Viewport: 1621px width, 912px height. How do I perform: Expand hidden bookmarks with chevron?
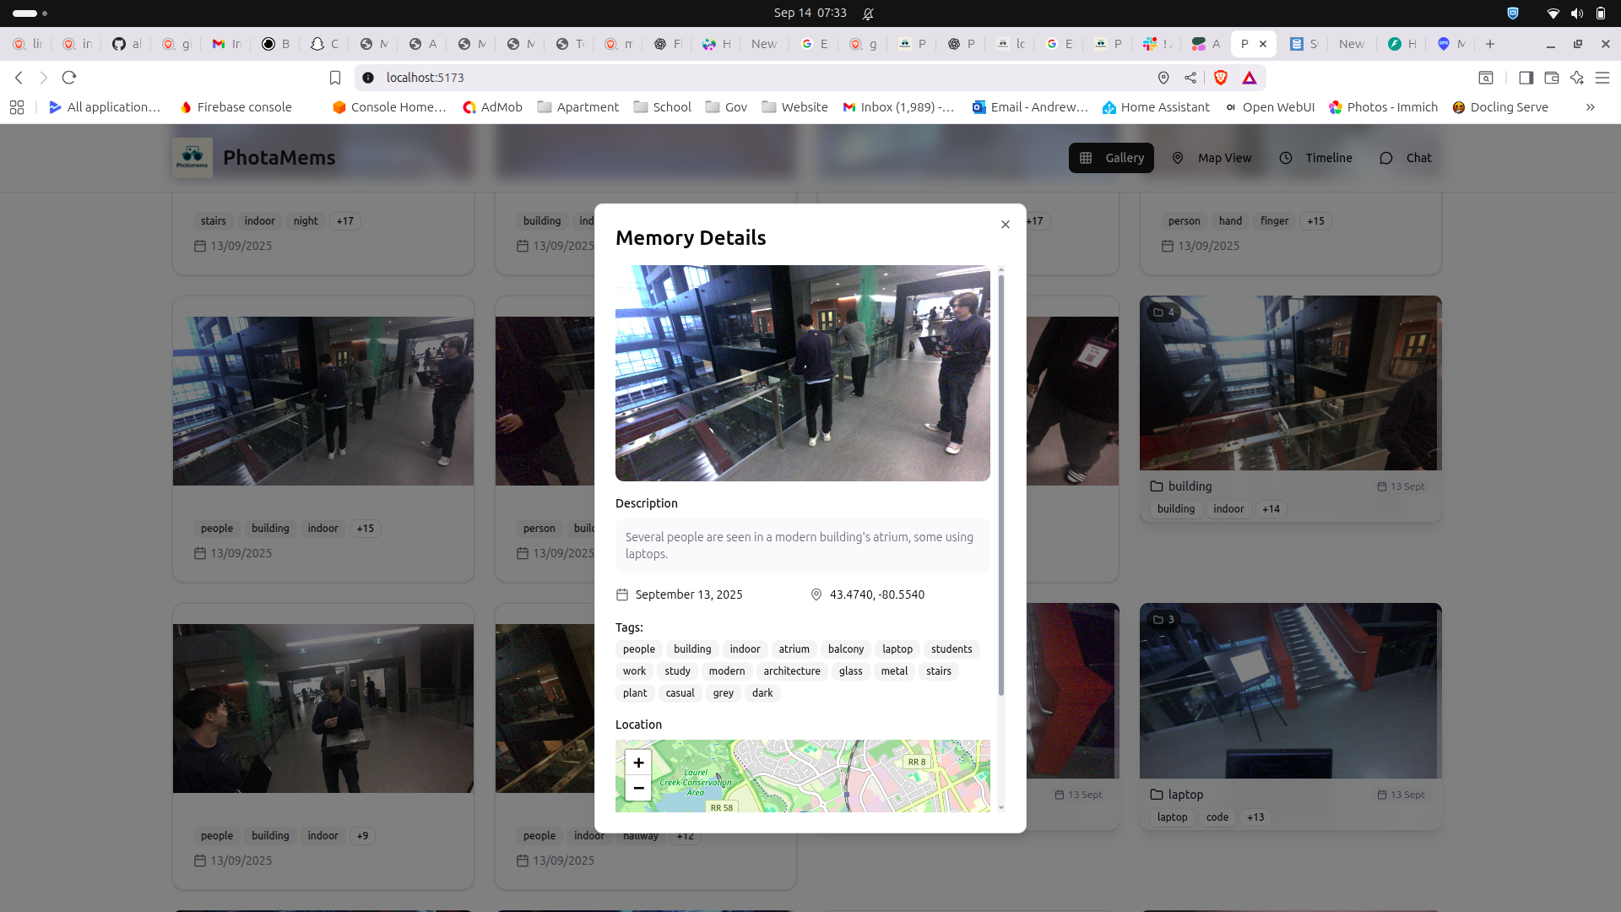click(1590, 107)
